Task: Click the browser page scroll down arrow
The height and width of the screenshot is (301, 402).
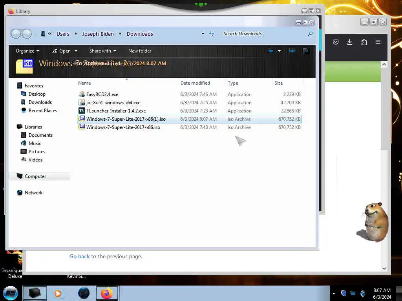Action: (384, 268)
